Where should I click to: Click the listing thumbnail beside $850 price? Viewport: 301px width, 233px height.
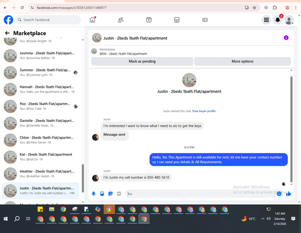click(x=94, y=51)
